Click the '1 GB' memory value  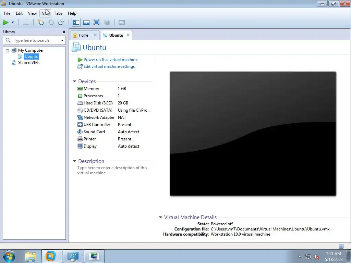(122, 89)
